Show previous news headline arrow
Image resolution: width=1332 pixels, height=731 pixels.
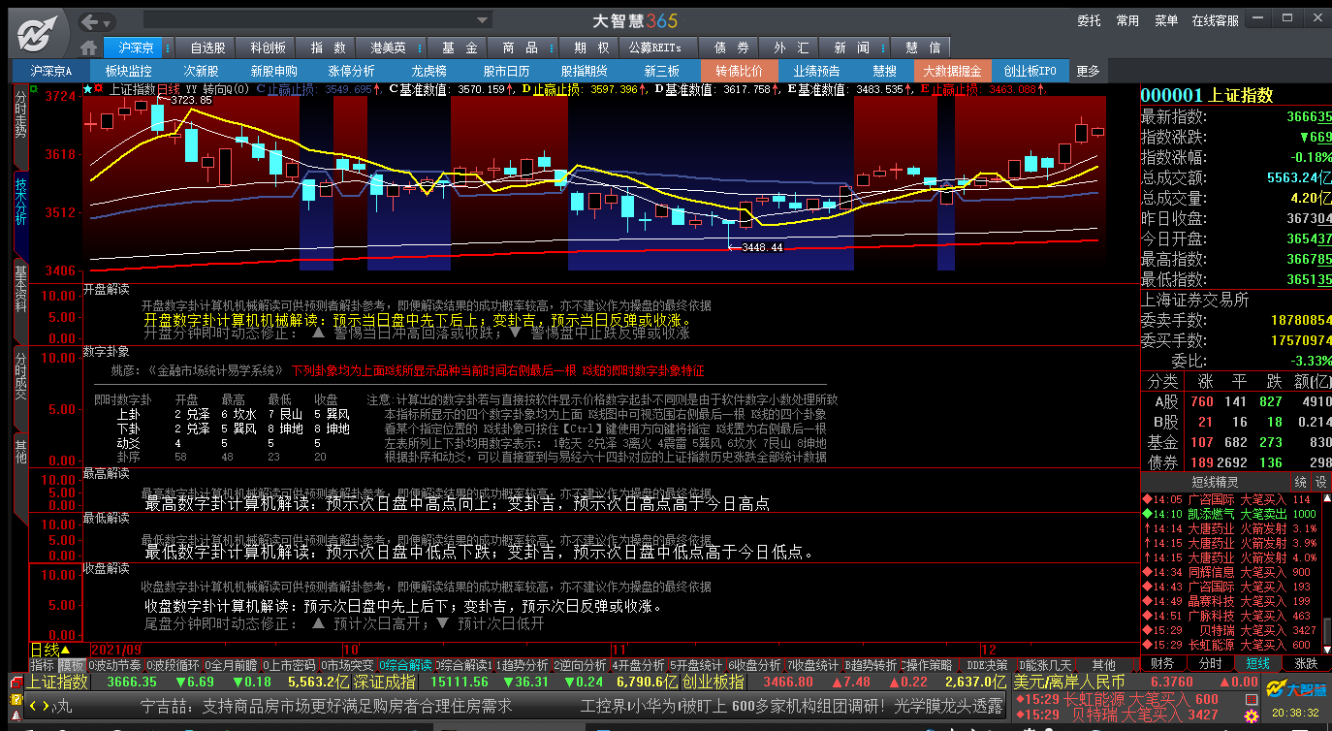[x=32, y=707]
